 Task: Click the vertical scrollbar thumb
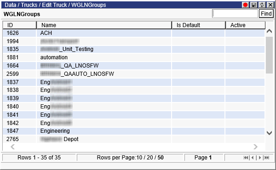tap(269, 55)
